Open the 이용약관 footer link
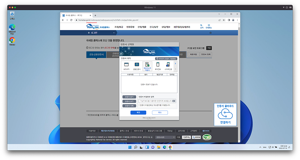300x160 pixels. [92, 131]
